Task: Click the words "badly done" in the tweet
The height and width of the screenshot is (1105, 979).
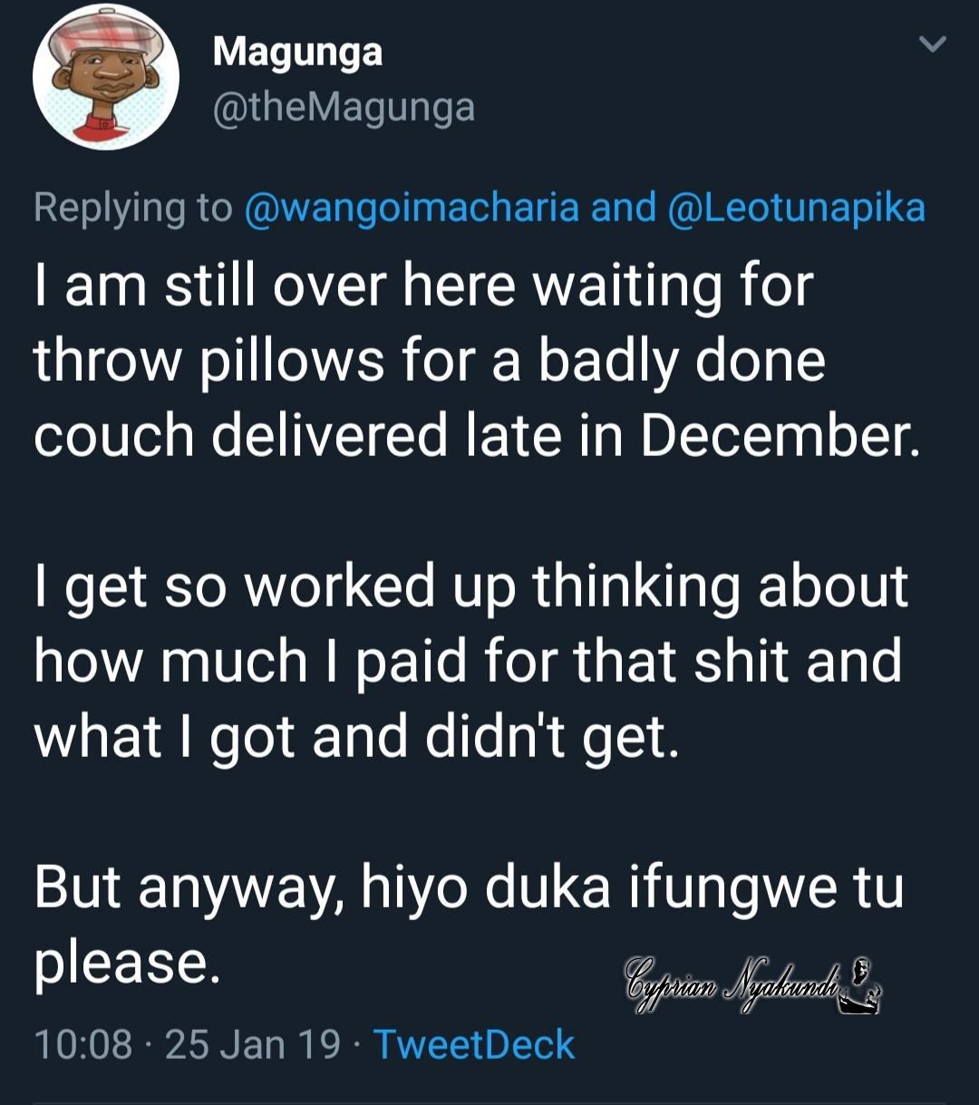Action: coord(681,360)
